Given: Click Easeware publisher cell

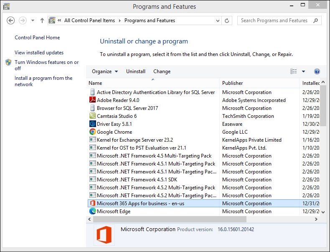Looking at the screenshot, I should (232, 124).
